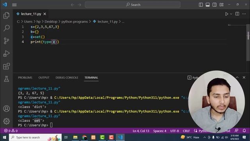The height and width of the screenshot is (141, 250).
Task: Click 'Ln 4, Col 13' status entry
Action: click(141, 131)
